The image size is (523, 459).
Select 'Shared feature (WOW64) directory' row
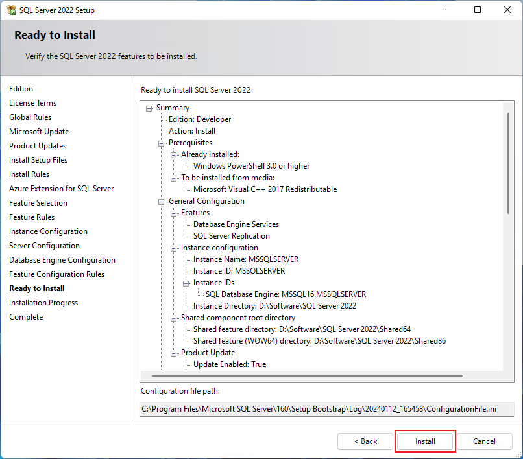319,341
